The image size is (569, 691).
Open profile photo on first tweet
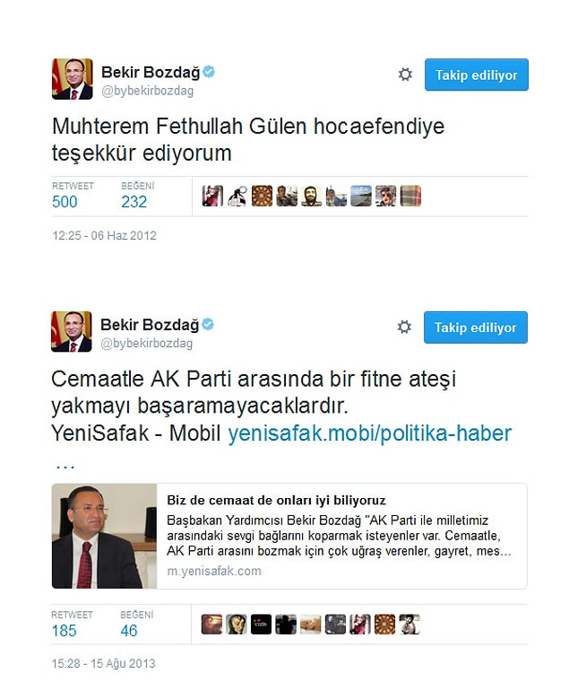click(x=73, y=79)
